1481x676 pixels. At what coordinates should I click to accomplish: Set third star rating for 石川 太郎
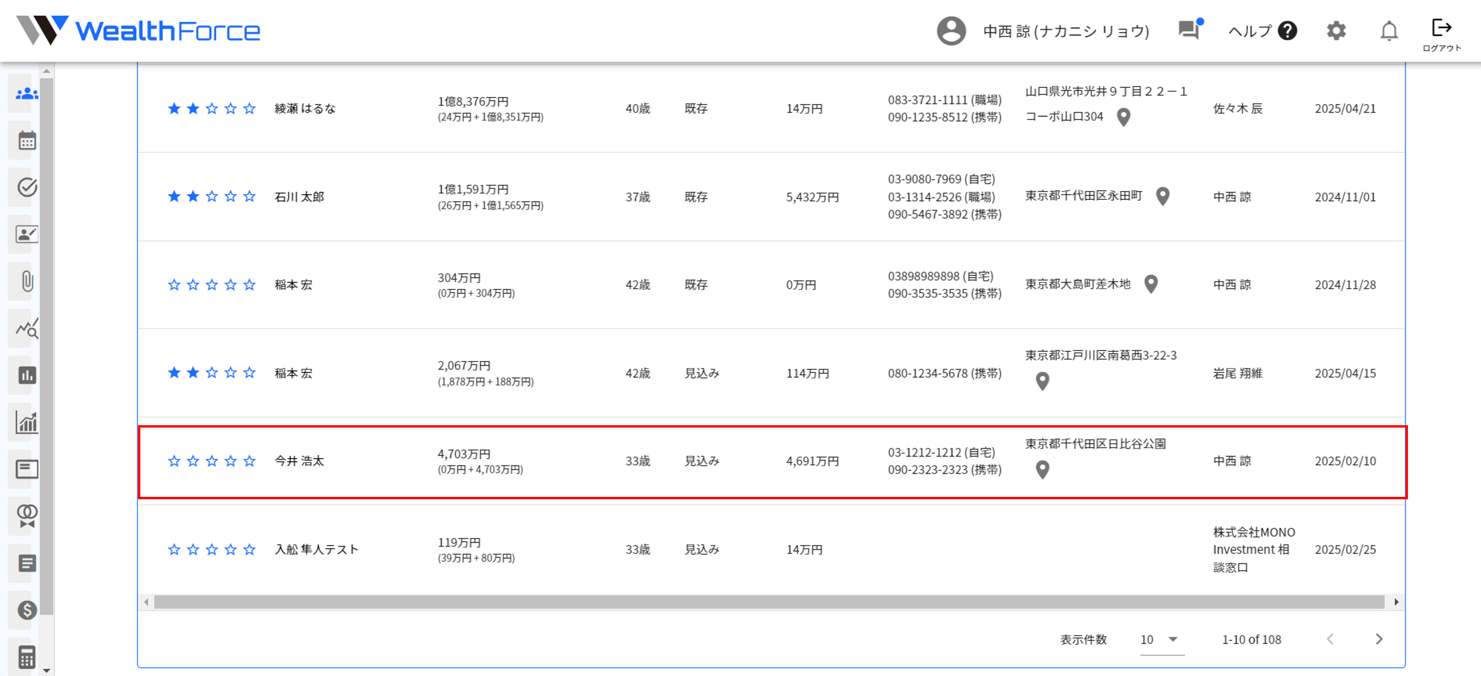212,197
